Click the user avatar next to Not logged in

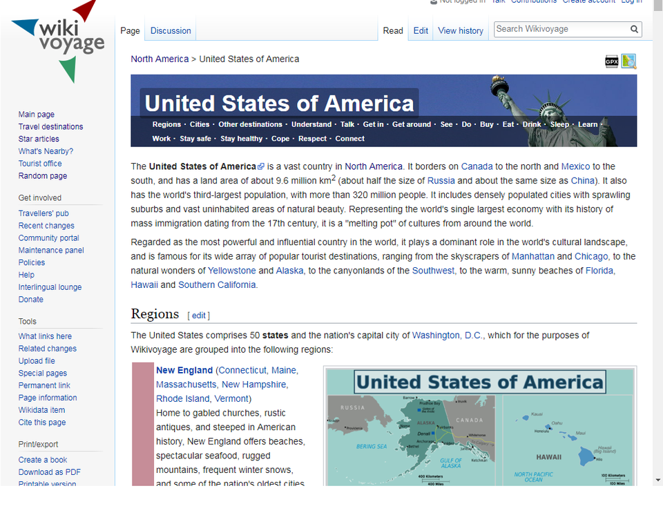tap(434, 2)
